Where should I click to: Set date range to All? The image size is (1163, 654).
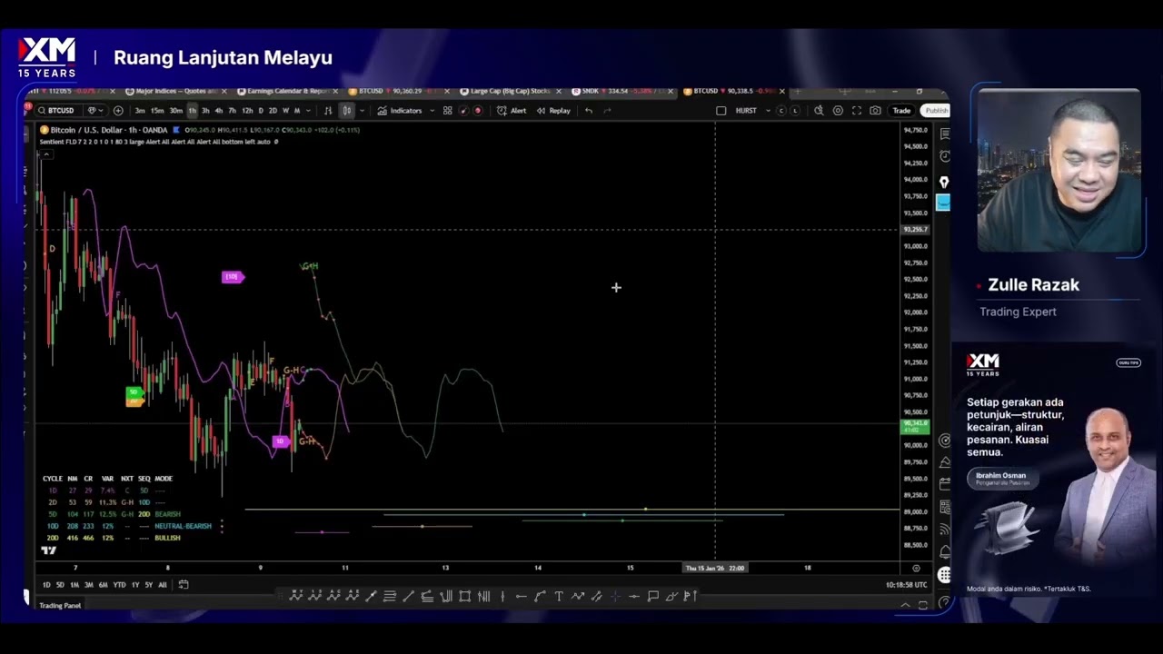[x=163, y=585]
